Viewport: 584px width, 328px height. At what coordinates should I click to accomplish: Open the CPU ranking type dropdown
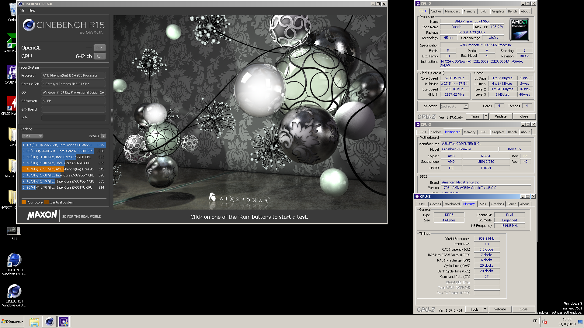(x=32, y=136)
